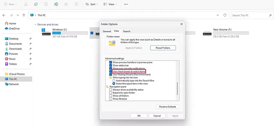Screen dimensions: 274x126
Task: Switch to Search tab in Folder Options
Action: click(126, 31)
